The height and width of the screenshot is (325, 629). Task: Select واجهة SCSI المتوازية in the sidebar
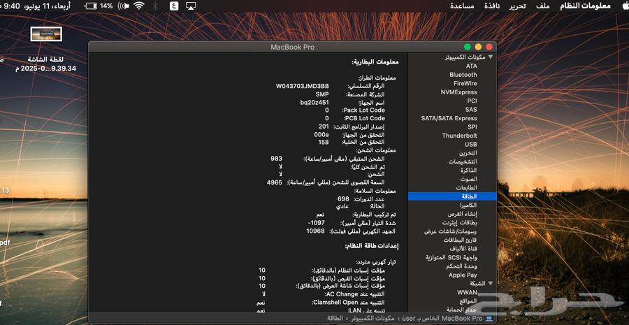click(x=451, y=258)
